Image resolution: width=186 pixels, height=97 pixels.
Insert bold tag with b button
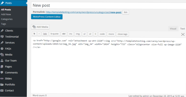pos(34,34)
